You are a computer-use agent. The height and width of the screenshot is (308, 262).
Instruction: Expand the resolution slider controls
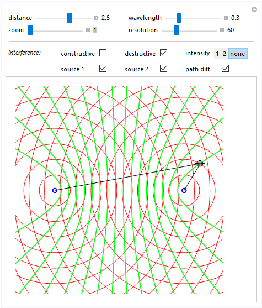(222, 30)
